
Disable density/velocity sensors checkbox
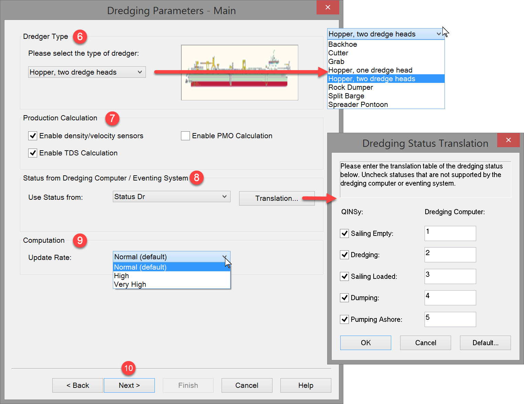point(33,136)
